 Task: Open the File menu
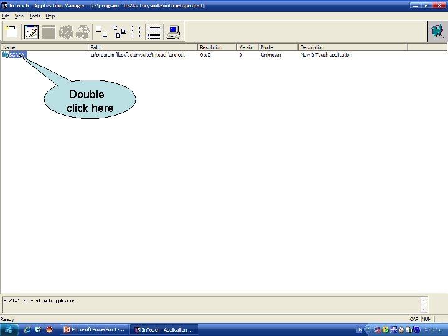[x=6, y=16]
